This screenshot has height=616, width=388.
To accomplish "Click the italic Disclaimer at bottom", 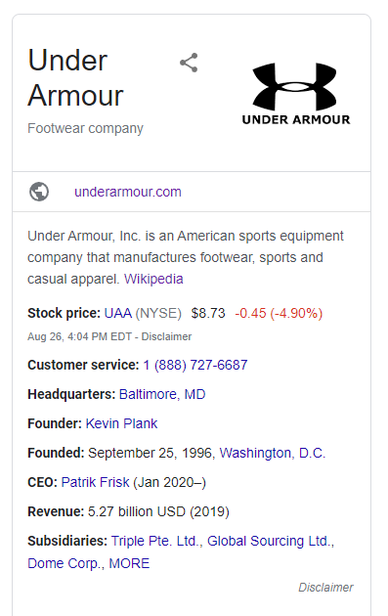I will (x=325, y=588).
